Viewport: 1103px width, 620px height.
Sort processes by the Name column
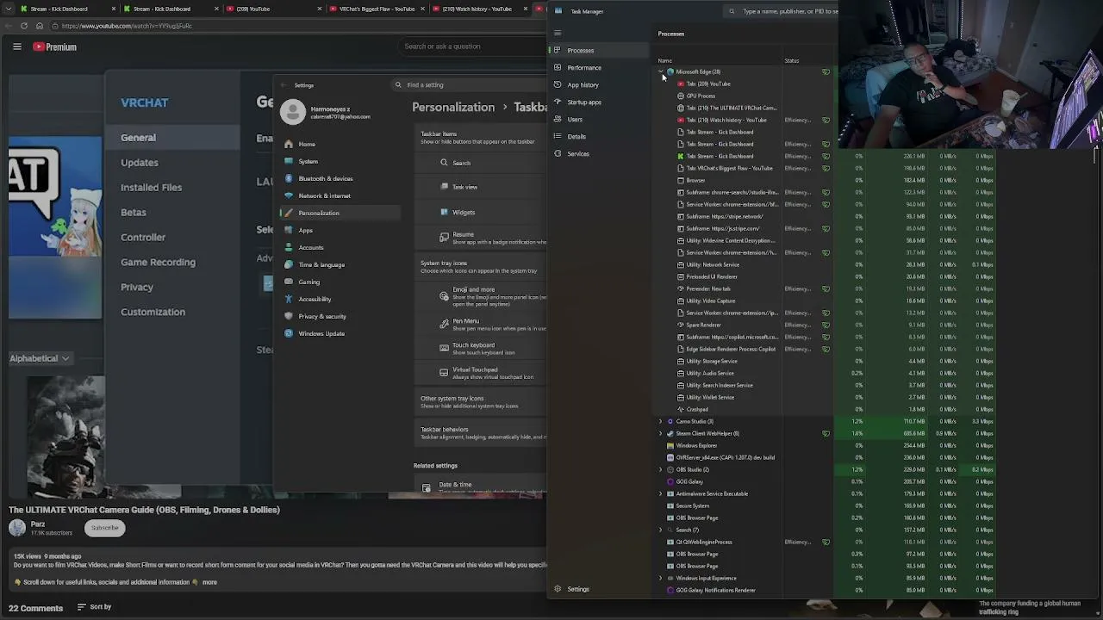tap(665, 60)
